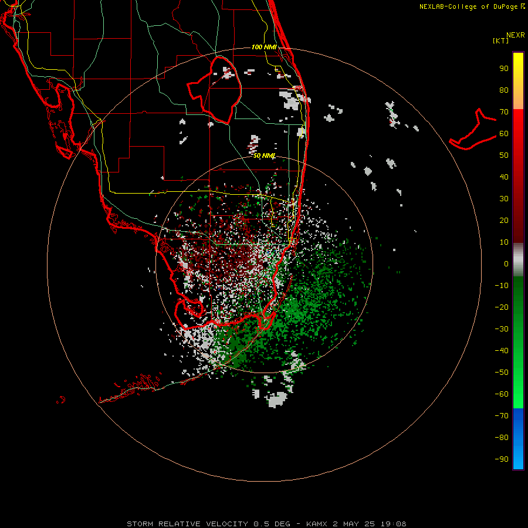Click the bright red 60-70 band of the color bar
Viewport: 528px width, 528px height.
click(518, 120)
